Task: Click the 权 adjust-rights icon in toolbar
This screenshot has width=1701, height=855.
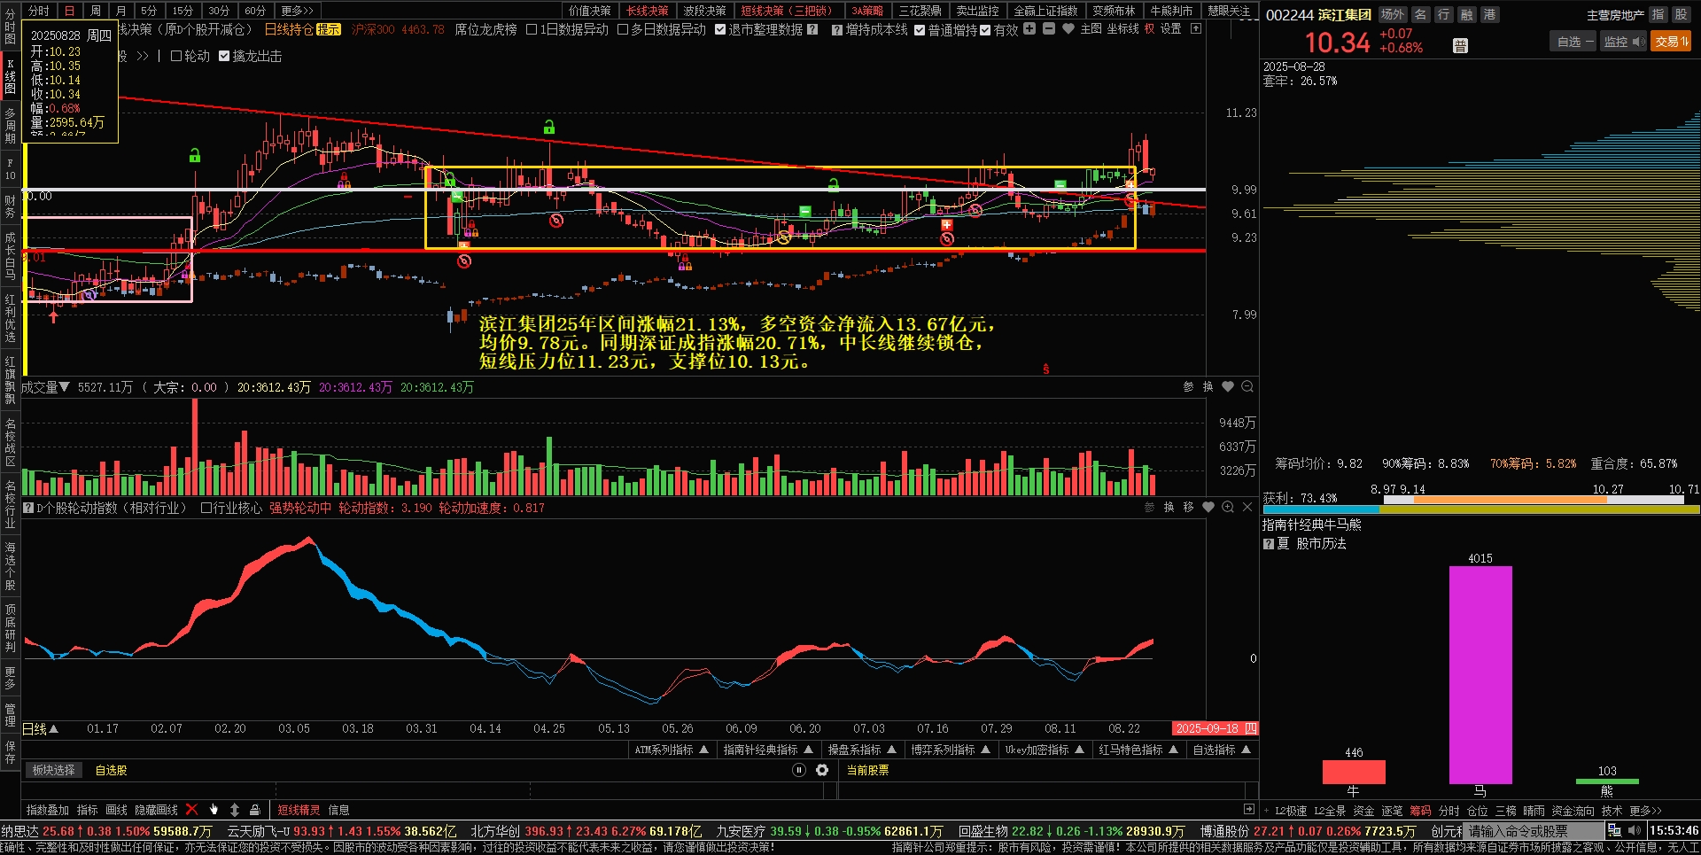Action: click(1149, 28)
